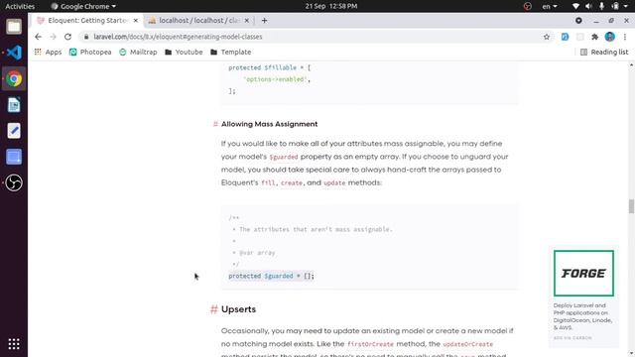635x357 pixels.
Task: Click the page vertical scrollbar thumb
Action: coord(631,206)
